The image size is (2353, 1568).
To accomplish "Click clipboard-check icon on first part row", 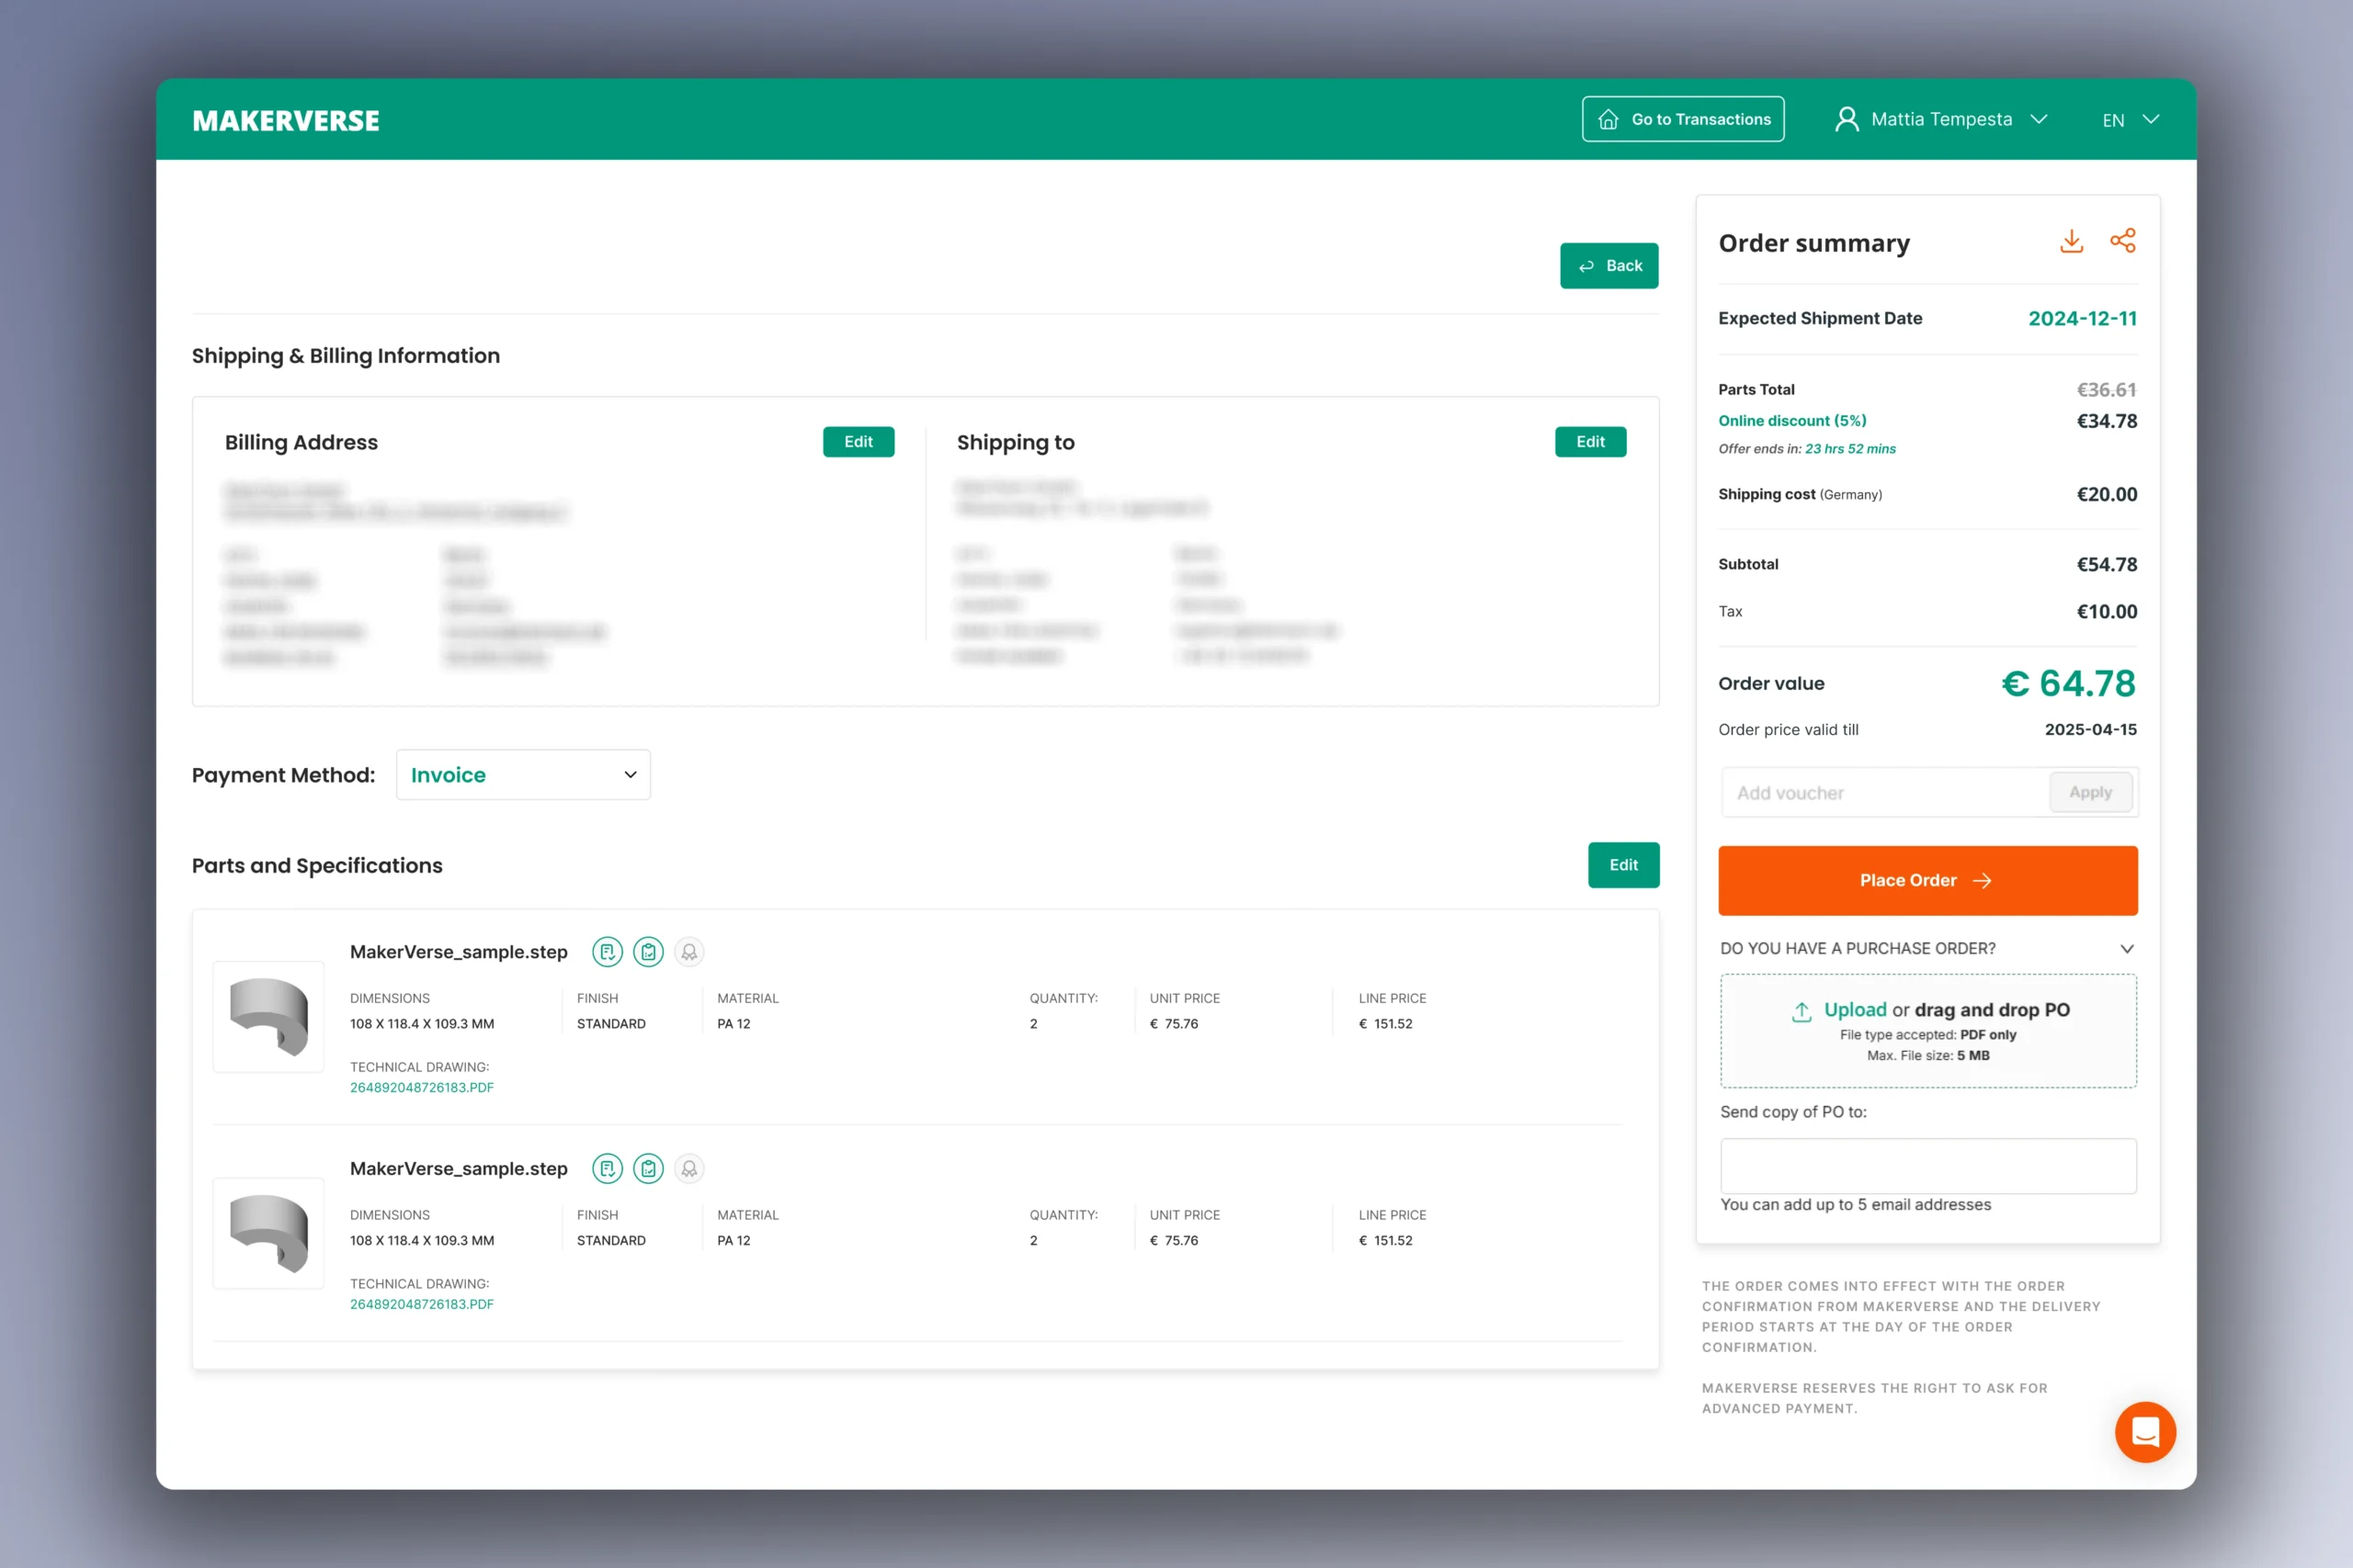I will 648,952.
